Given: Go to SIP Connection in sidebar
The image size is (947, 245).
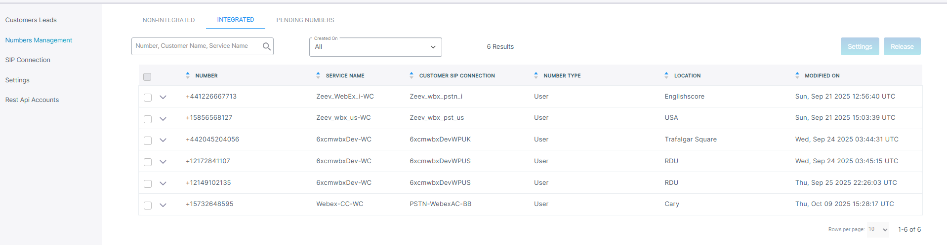Looking at the screenshot, I should tap(28, 60).
